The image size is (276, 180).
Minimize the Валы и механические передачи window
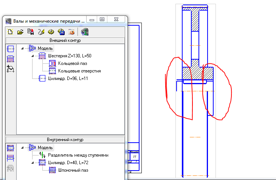(x=92, y=20)
